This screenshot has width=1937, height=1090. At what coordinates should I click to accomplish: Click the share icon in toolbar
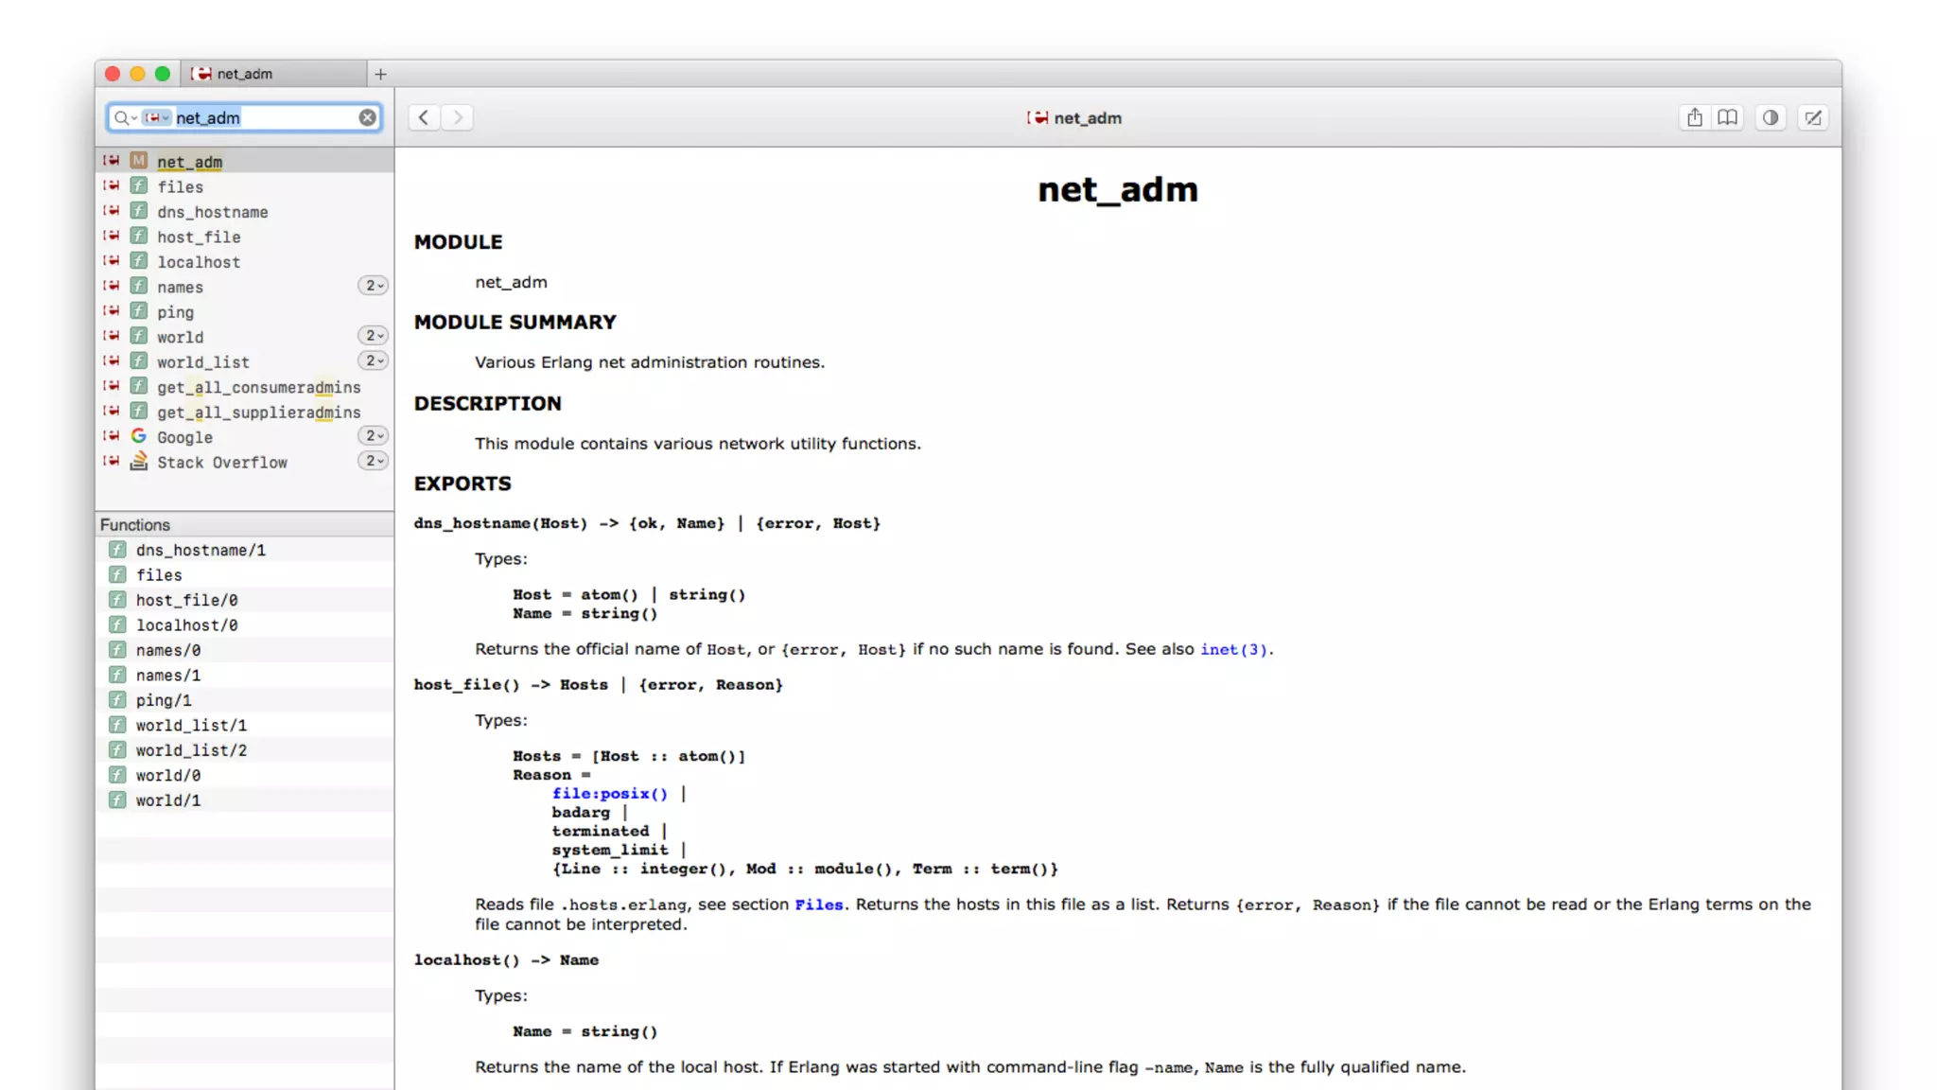pyautogui.click(x=1694, y=117)
